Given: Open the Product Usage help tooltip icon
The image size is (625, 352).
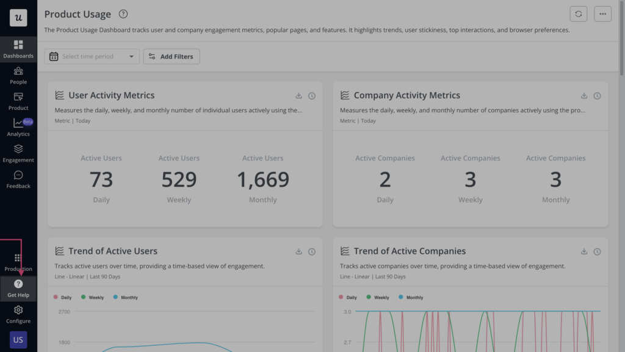Looking at the screenshot, I should 123,13.
